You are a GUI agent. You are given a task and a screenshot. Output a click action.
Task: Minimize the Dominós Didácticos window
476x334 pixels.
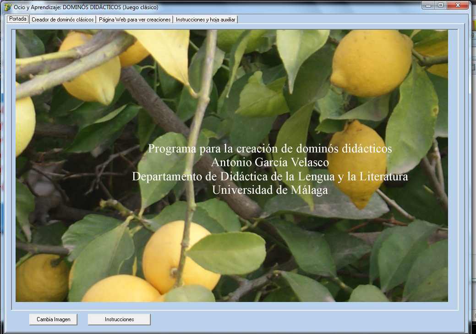[428, 5]
